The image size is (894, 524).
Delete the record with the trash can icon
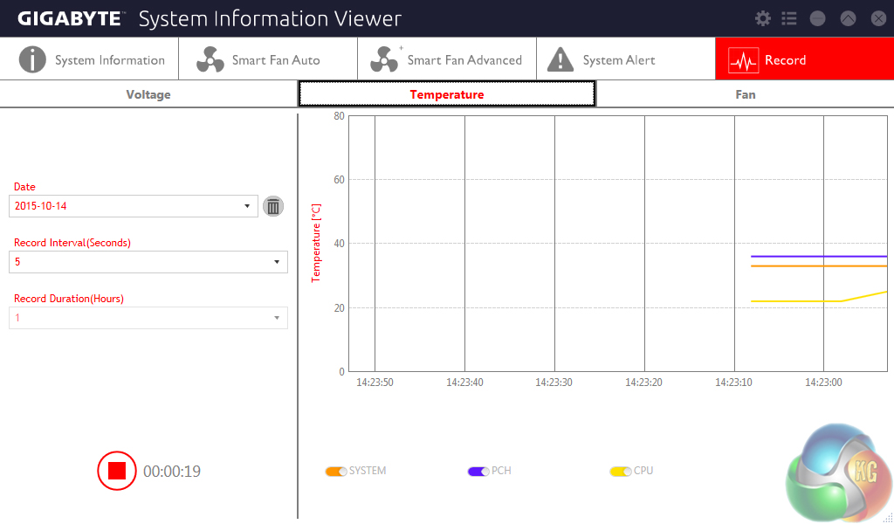(273, 206)
